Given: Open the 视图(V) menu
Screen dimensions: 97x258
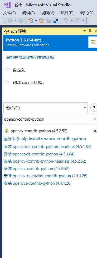Looking at the screenshot, I should click(x=48, y=13).
